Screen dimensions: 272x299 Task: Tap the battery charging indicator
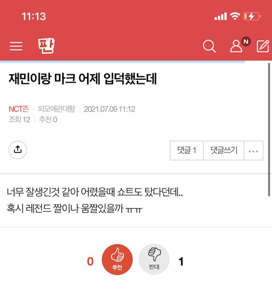252,16
